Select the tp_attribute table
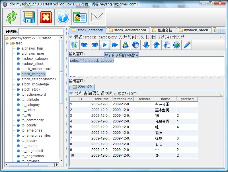Screen dimensions: 228x172 coord(30,100)
